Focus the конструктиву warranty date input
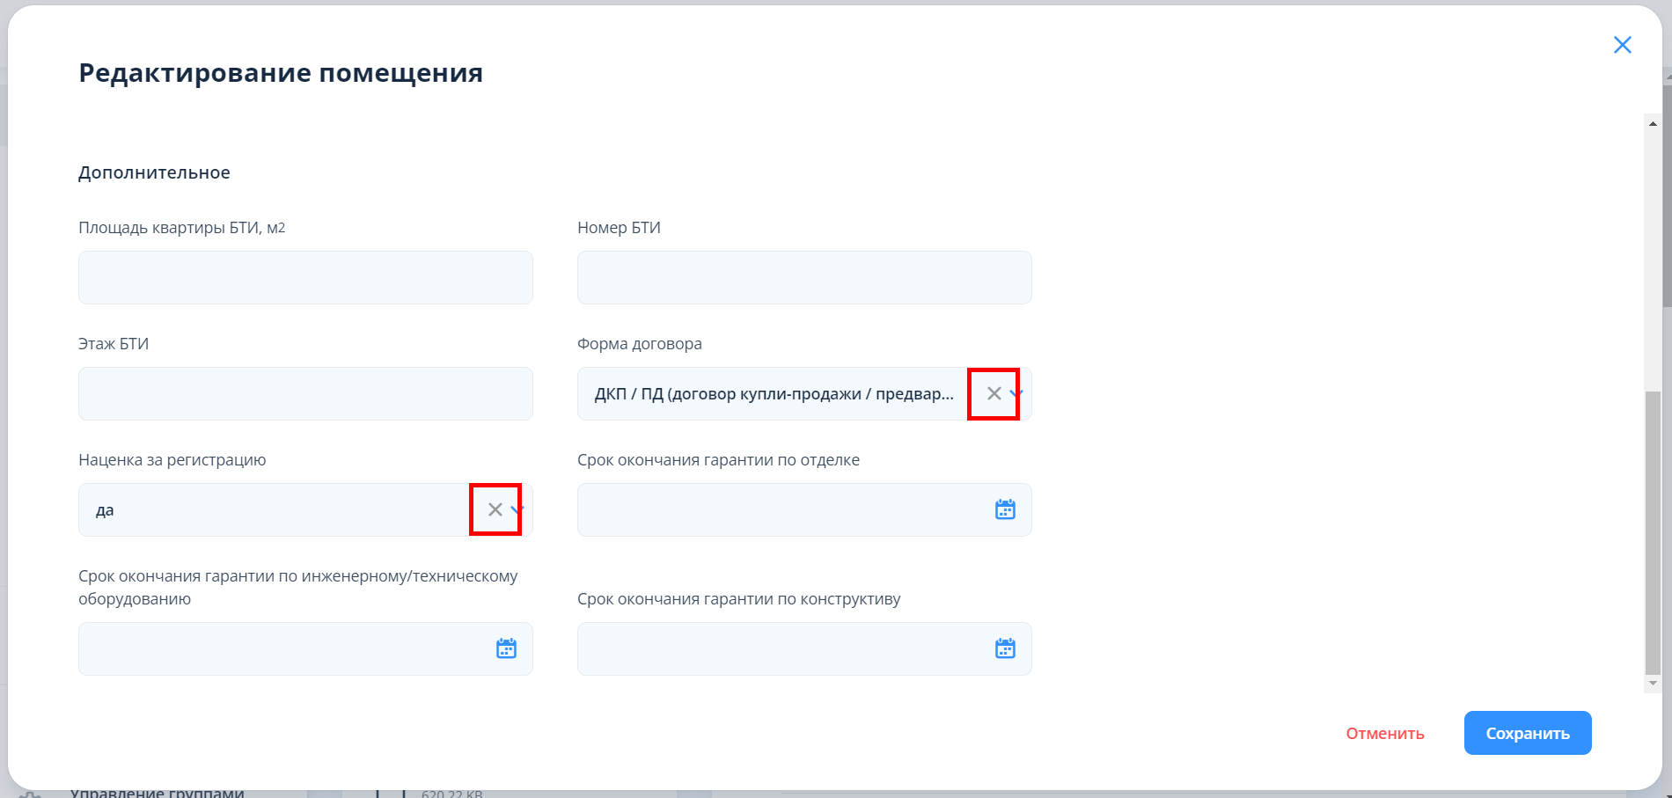Screen dimensions: 1672x798 [x=783, y=648]
